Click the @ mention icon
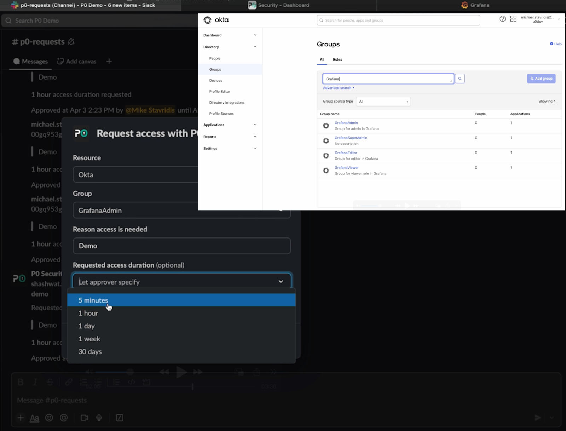Viewport: 566px width, 431px height. click(x=64, y=418)
